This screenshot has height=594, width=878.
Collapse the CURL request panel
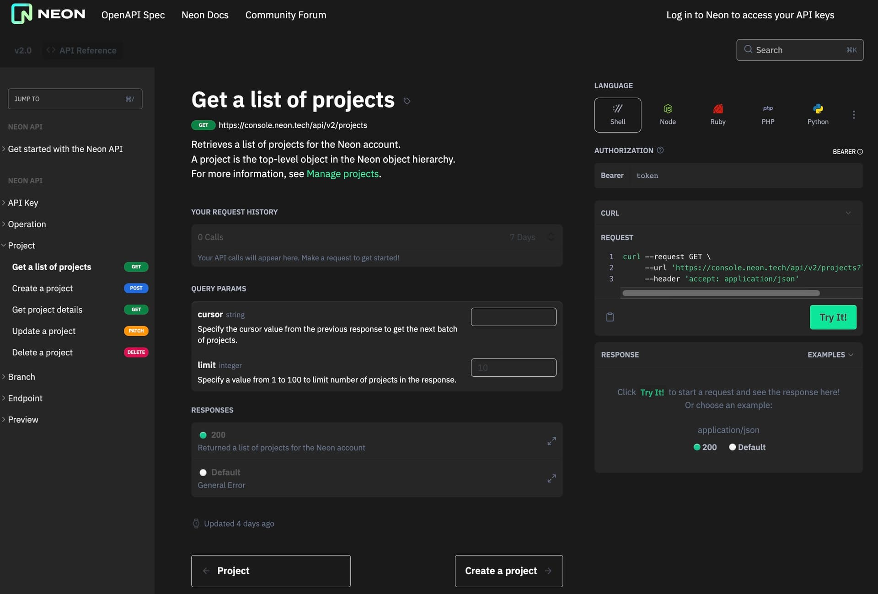pos(849,213)
